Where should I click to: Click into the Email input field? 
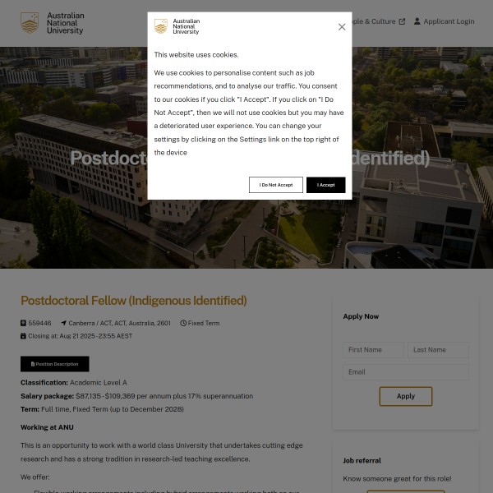tap(406, 372)
